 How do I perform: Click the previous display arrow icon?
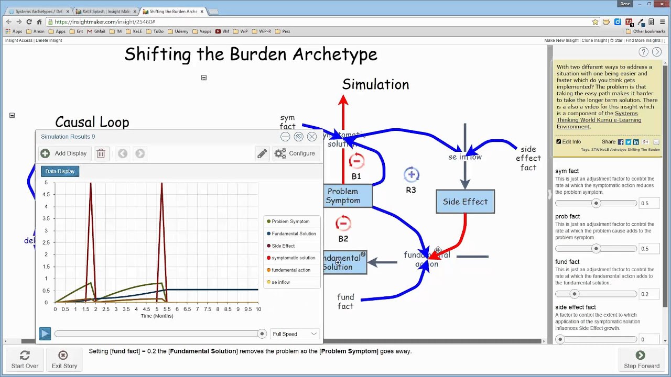(123, 153)
